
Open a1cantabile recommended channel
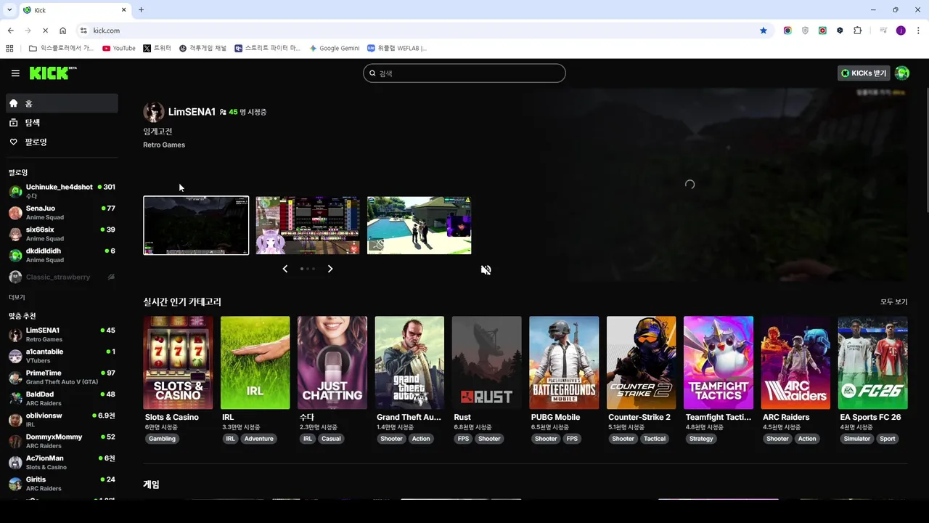tap(62, 356)
